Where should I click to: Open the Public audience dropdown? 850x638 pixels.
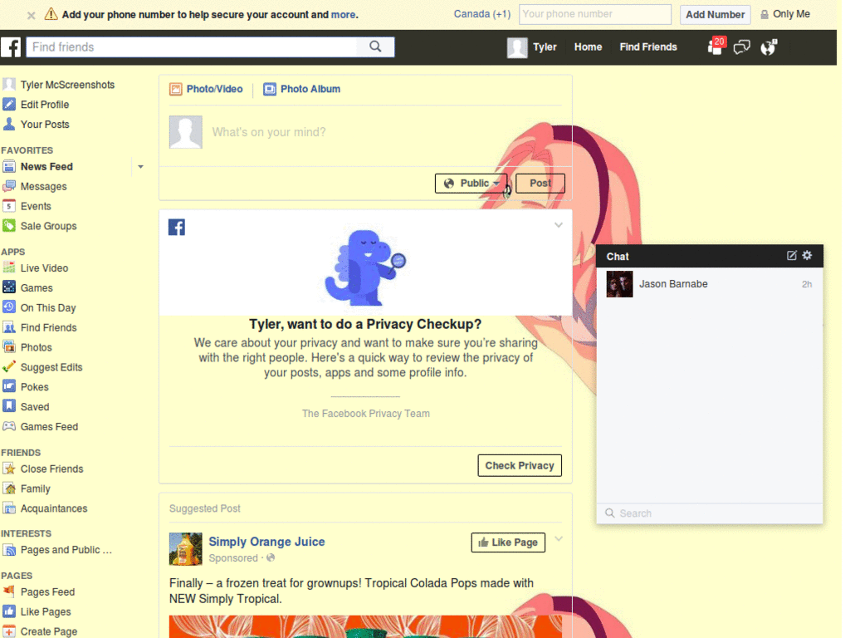click(x=471, y=184)
